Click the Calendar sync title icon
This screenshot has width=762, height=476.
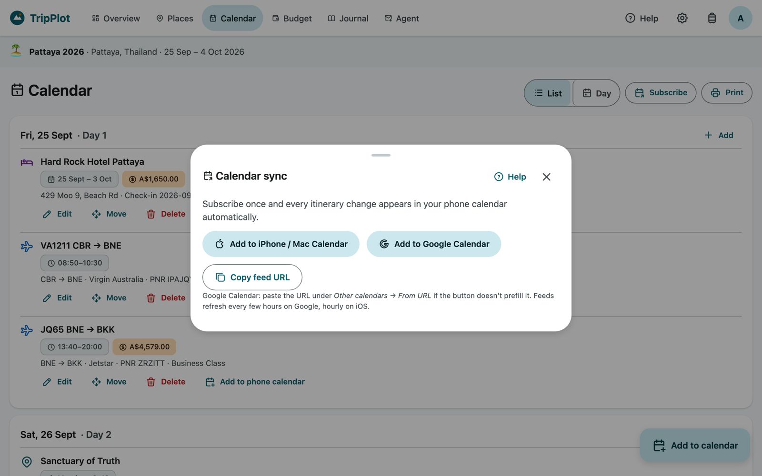click(x=208, y=176)
